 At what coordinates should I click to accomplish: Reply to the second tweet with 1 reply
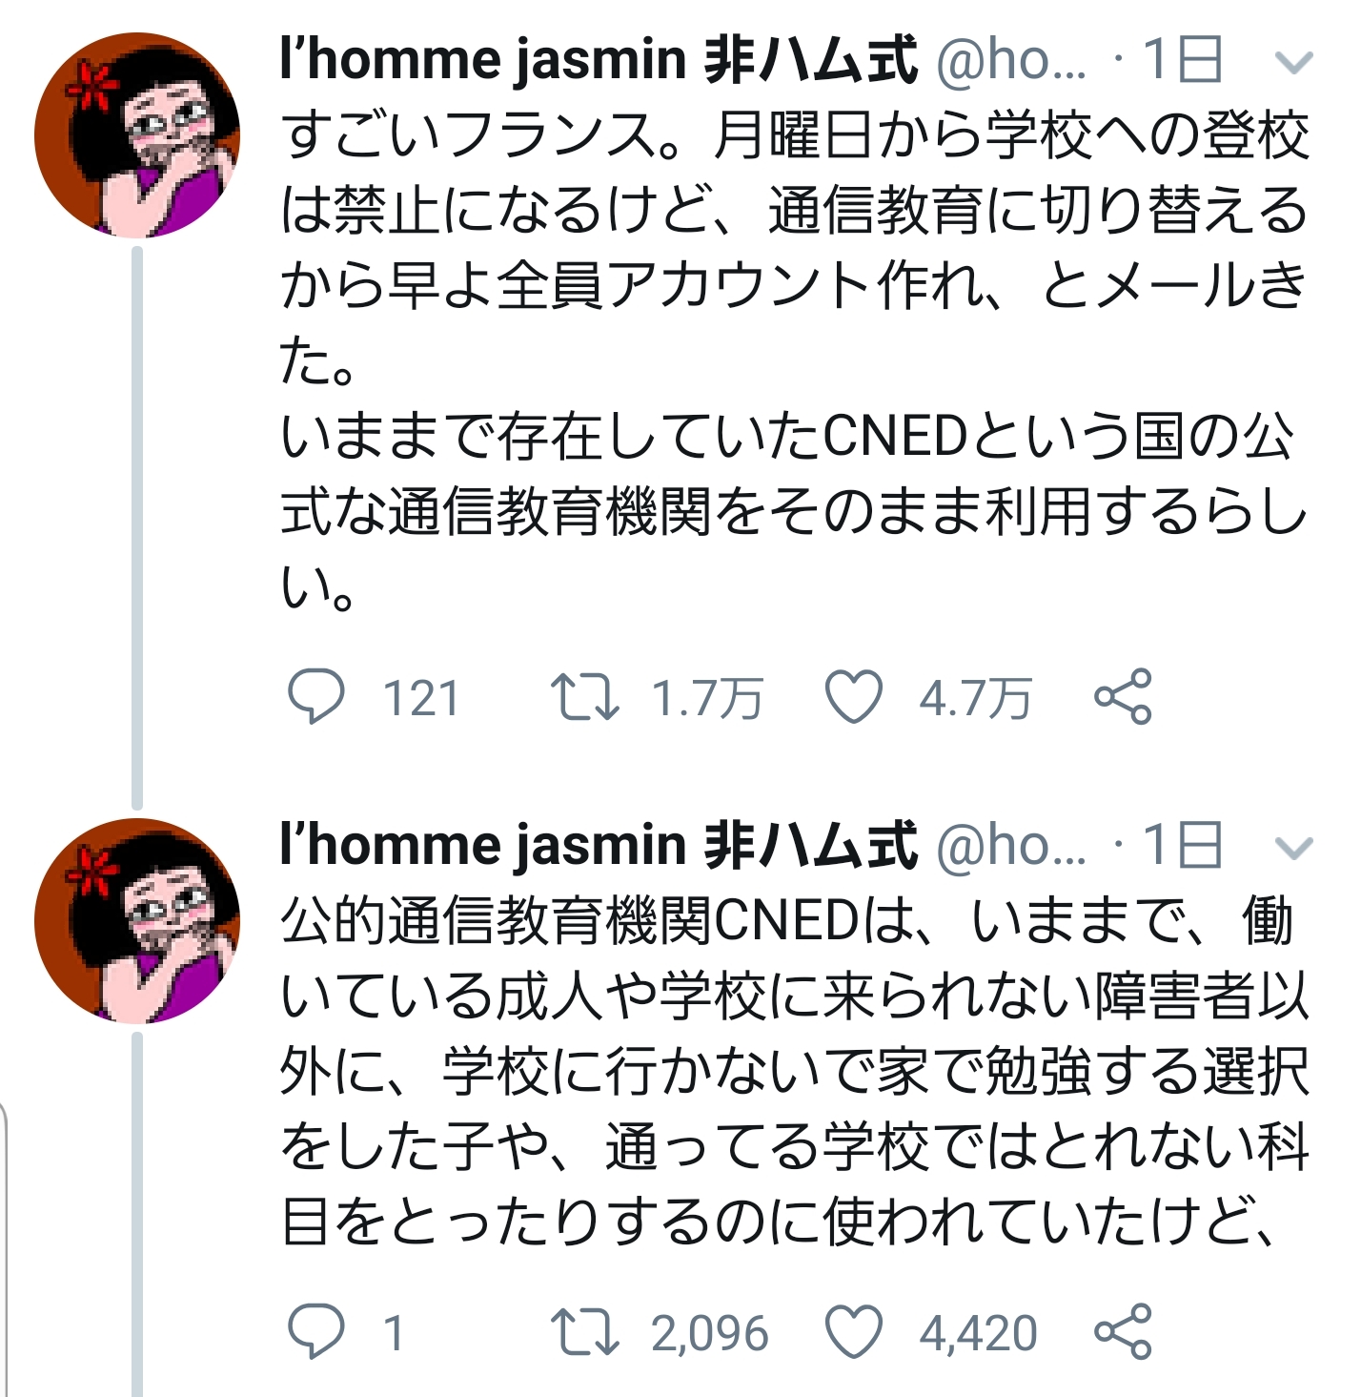click(315, 1331)
